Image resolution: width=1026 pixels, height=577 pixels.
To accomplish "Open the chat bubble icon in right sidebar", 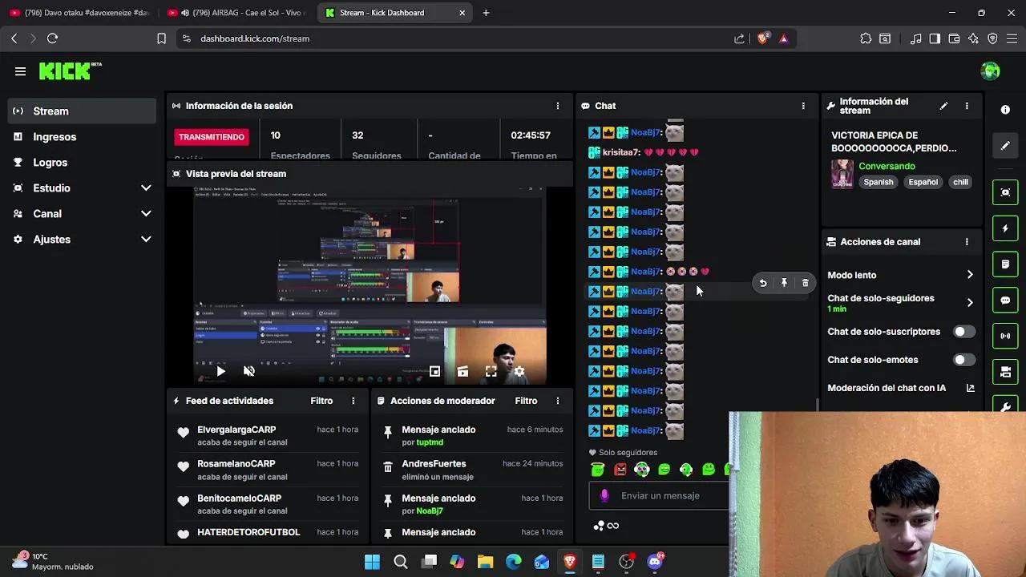I will coord(1005,300).
